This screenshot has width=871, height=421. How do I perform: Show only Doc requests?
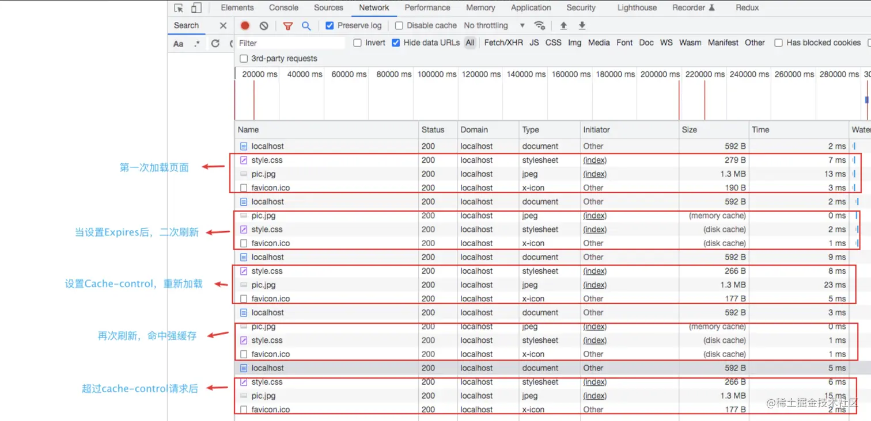(x=646, y=43)
